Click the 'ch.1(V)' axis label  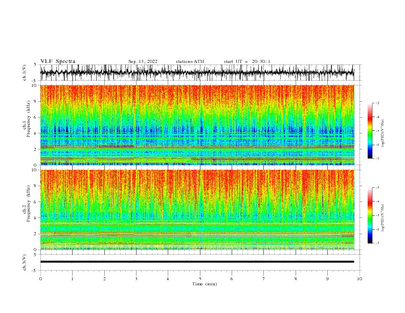(x=25, y=73)
